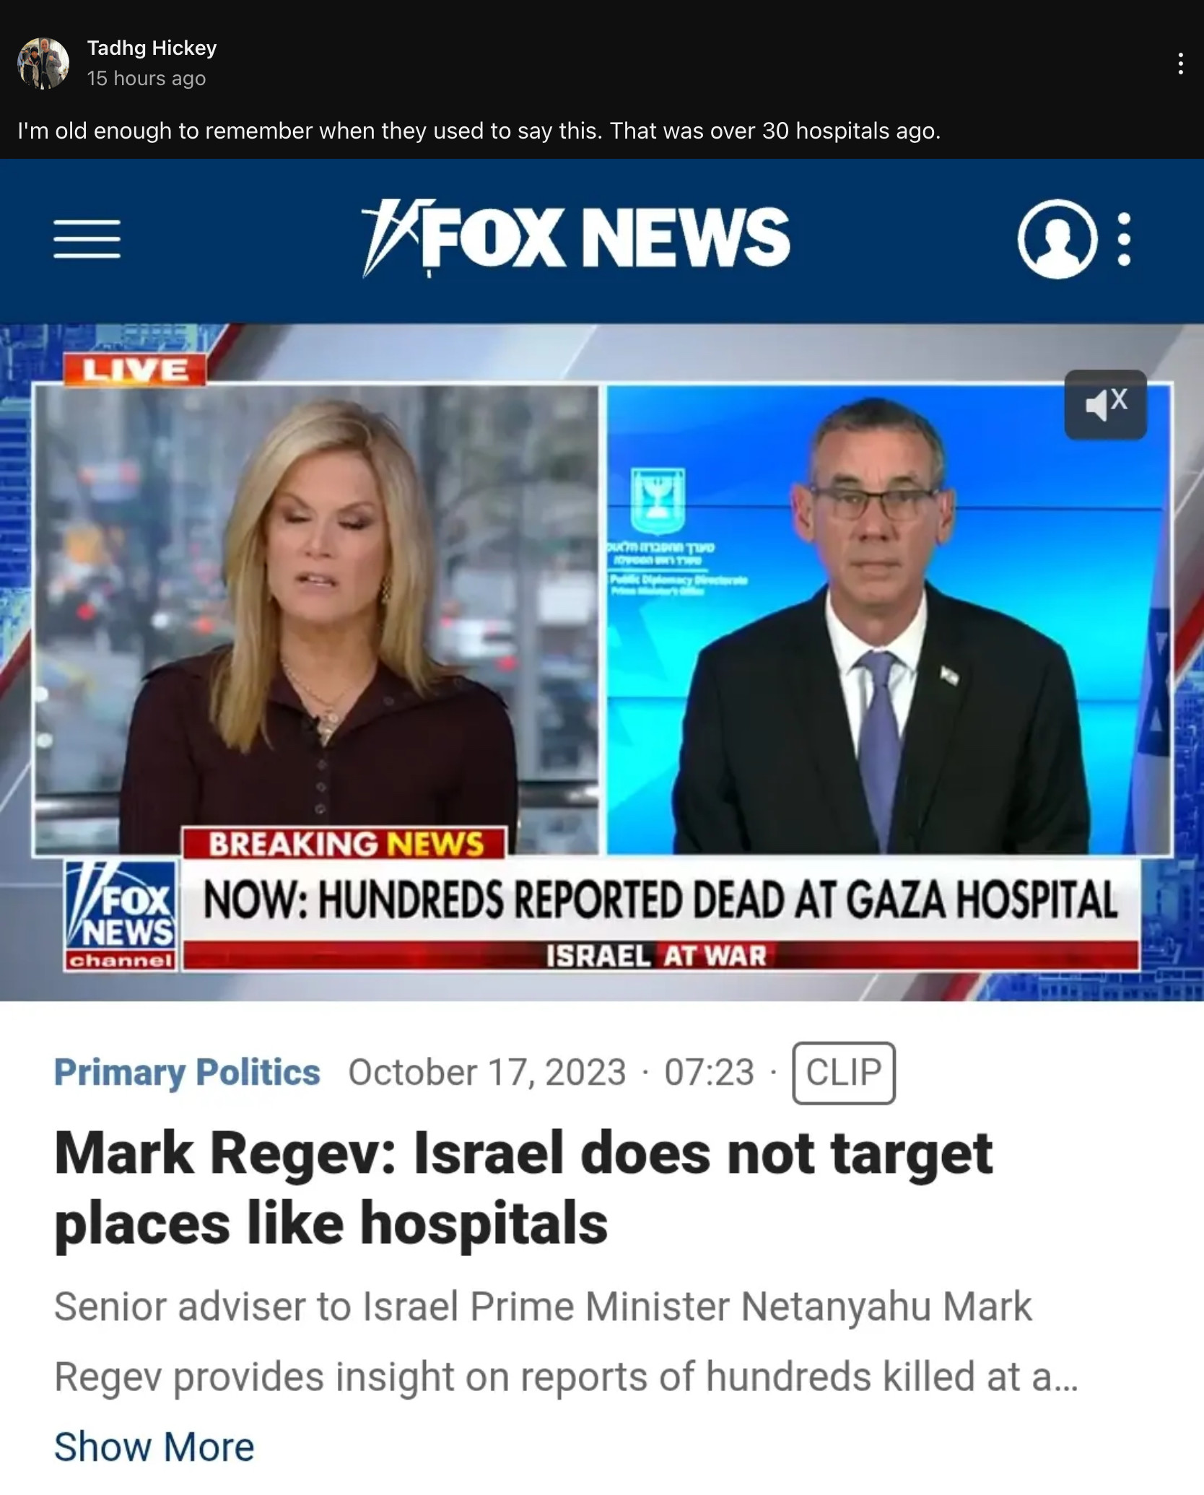Tap the Fox News channel logo bug

(x=121, y=915)
